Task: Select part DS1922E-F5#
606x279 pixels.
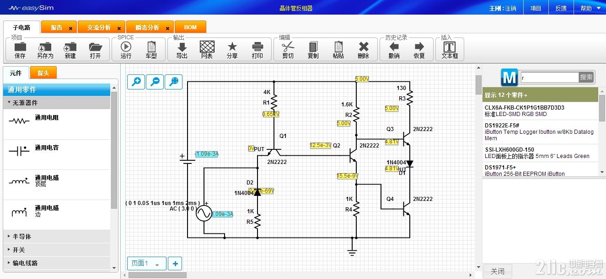Action: point(540,132)
